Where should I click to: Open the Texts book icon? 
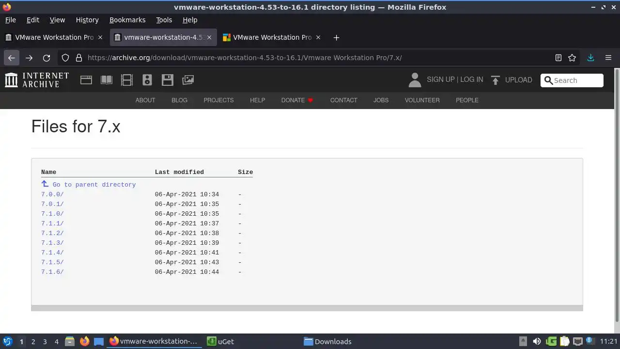(x=107, y=80)
